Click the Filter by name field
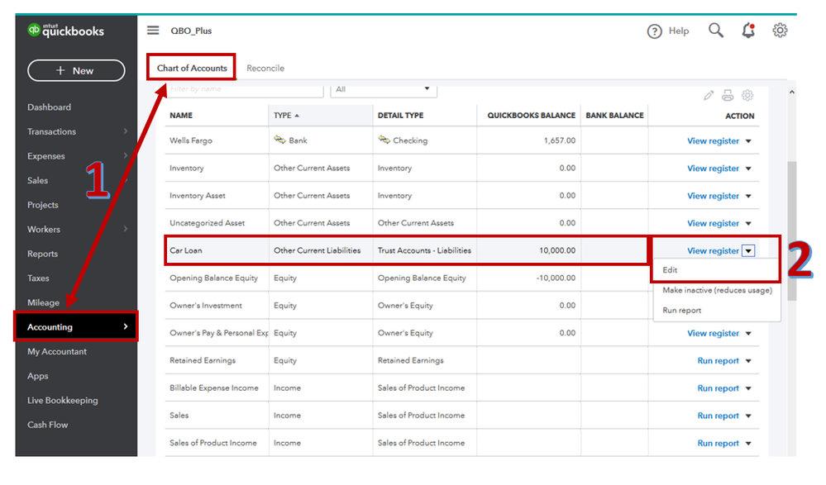The height and width of the screenshot is (485, 826). pos(244,90)
